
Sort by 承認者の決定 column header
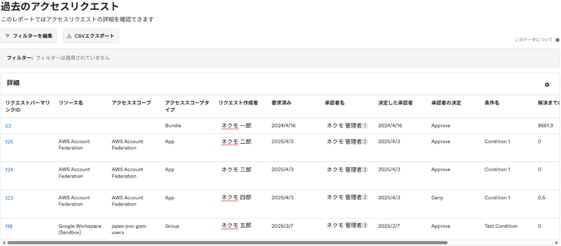click(x=446, y=103)
